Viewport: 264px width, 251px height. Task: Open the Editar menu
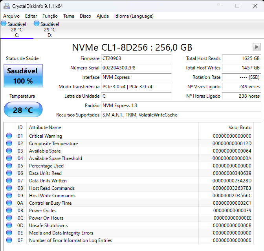tap(31, 16)
